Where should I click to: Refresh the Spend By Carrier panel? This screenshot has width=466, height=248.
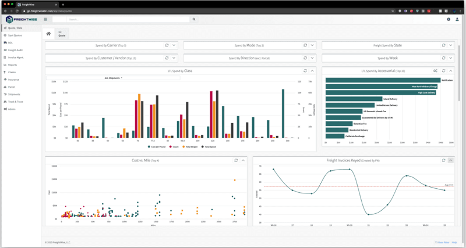coord(167,45)
